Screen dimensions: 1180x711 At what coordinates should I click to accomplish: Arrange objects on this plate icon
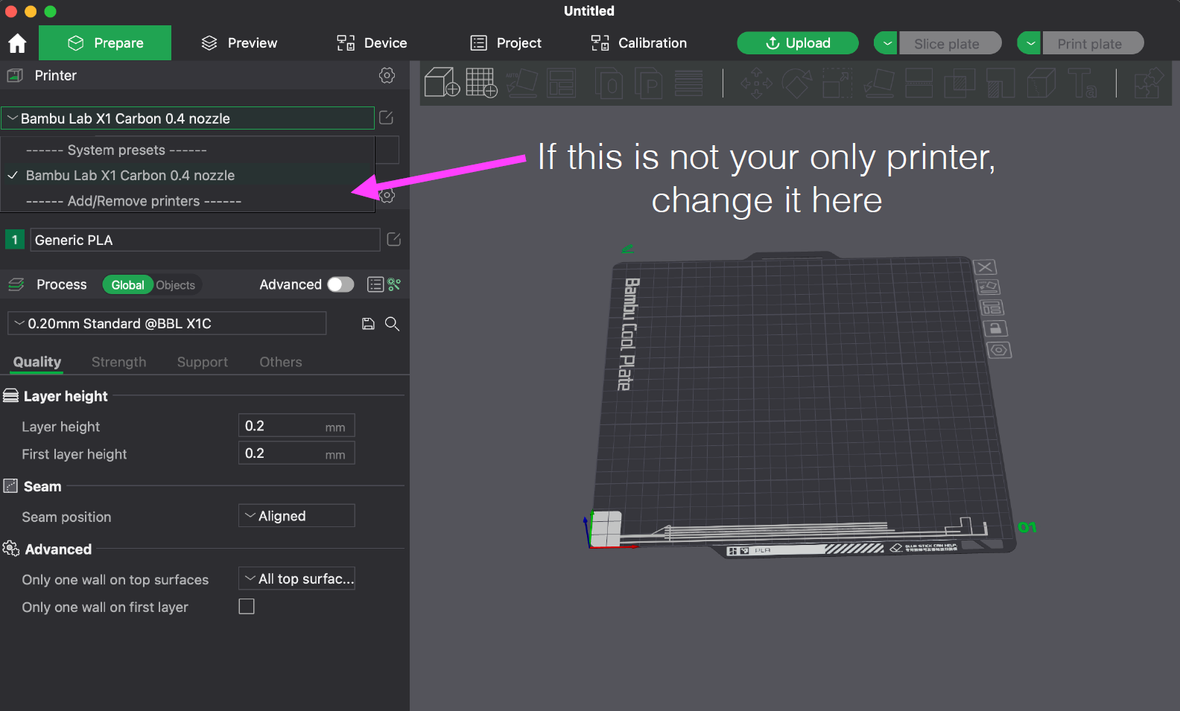tap(992, 307)
